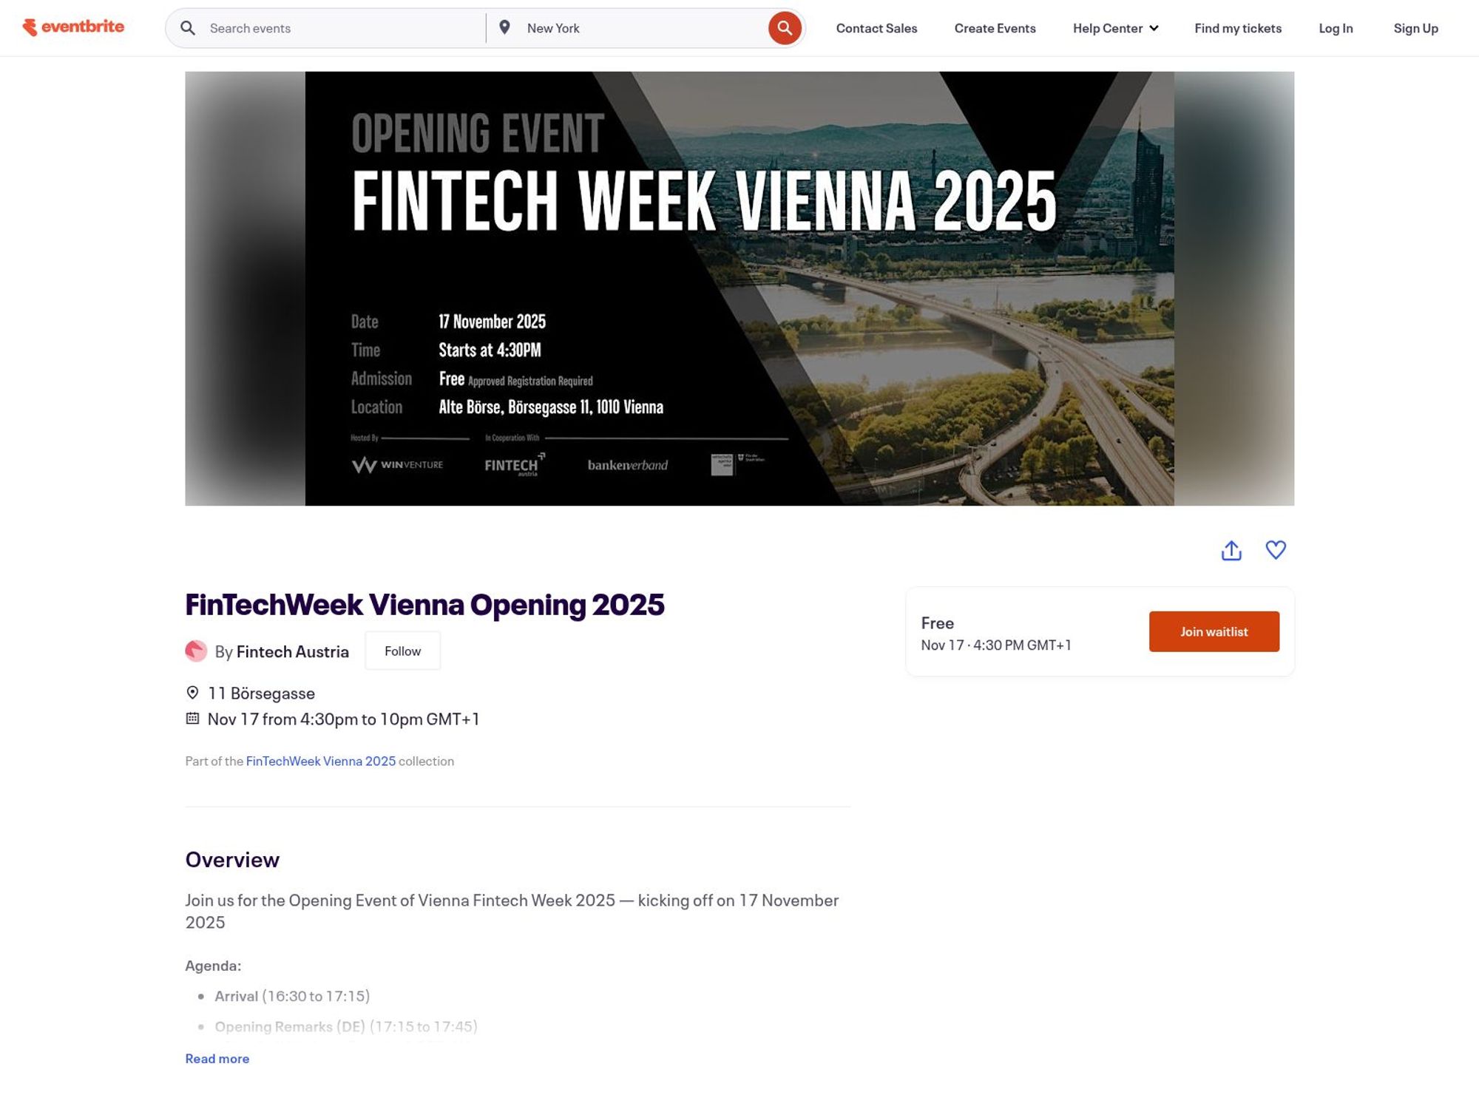This screenshot has height=1109, width=1479.
Task: Open the Contact Sales menu item
Action: click(x=876, y=28)
